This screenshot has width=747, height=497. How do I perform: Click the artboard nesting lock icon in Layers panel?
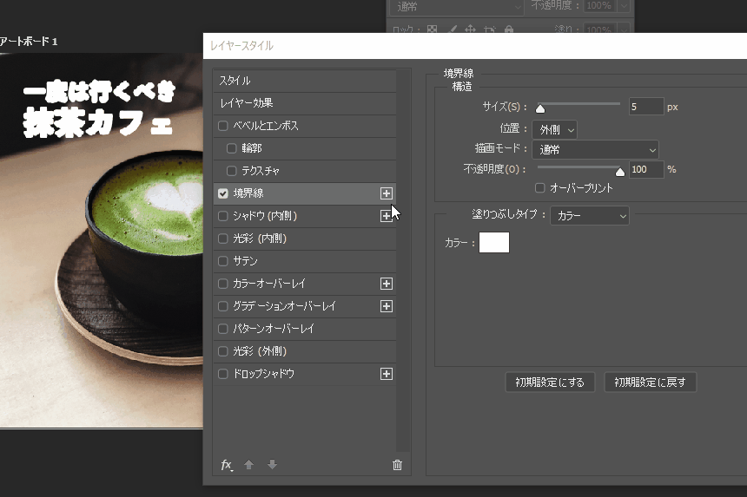click(x=490, y=30)
